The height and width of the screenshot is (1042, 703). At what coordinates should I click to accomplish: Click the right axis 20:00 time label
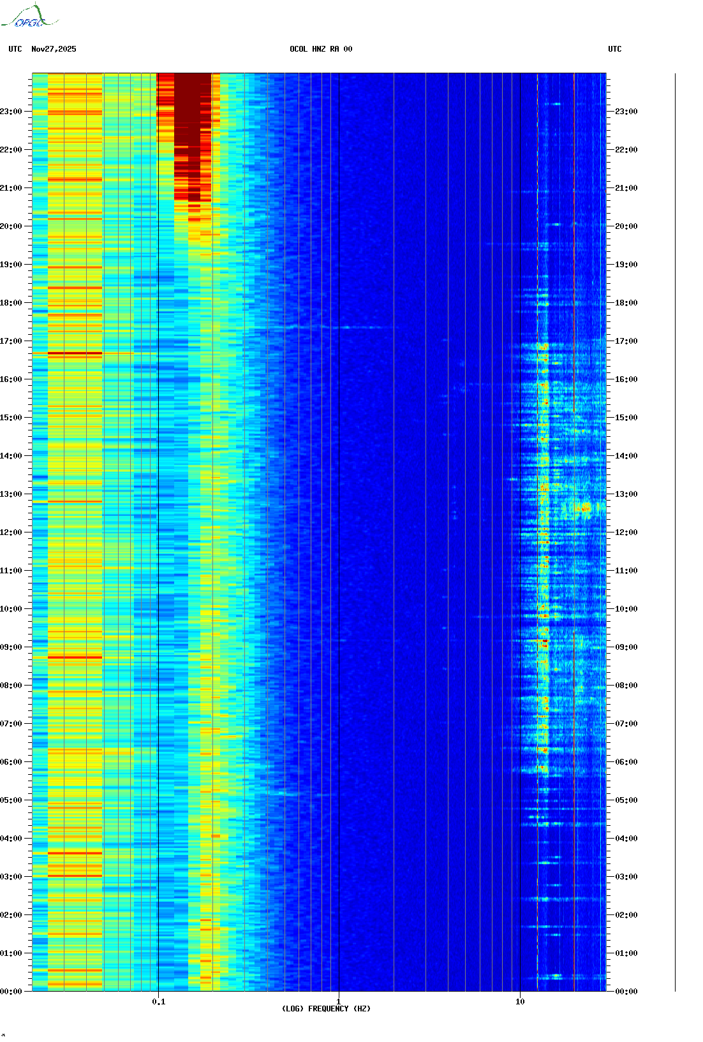click(626, 226)
